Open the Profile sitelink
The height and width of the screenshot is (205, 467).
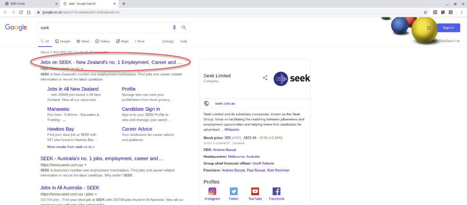pos(129,89)
